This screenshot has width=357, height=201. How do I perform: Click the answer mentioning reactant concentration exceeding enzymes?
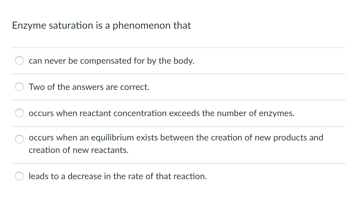(161, 113)
